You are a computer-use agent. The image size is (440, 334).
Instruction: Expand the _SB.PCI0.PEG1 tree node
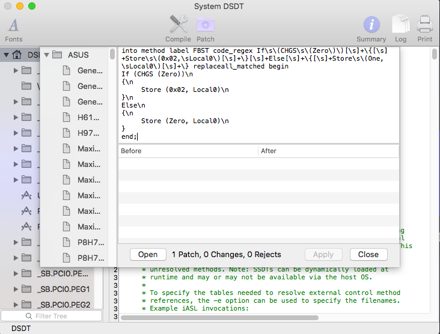(x=16, y=289)
